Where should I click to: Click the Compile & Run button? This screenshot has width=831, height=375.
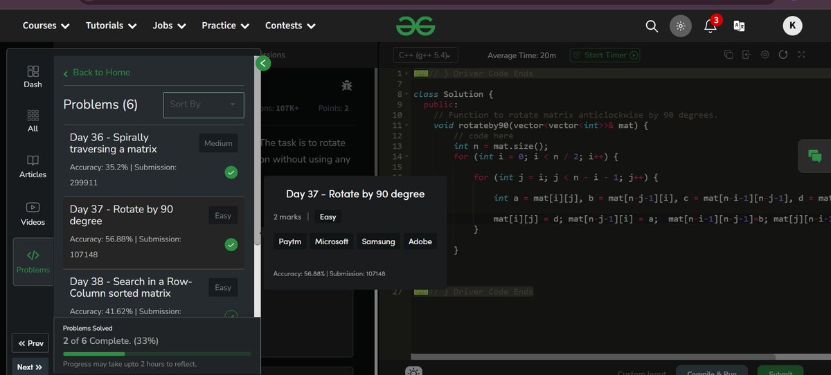(x=712, y=371)
